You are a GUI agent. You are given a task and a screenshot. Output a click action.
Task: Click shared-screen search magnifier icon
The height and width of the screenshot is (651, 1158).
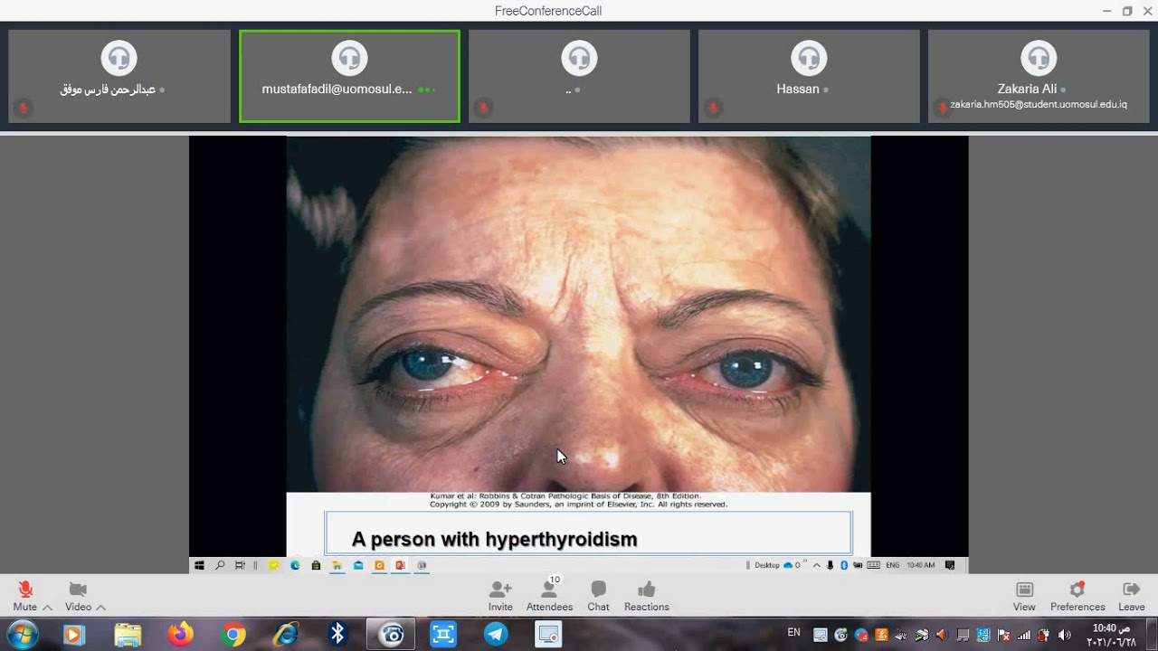click(219, 565)
